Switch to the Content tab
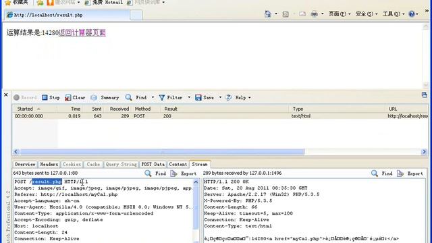 (178, 164)
